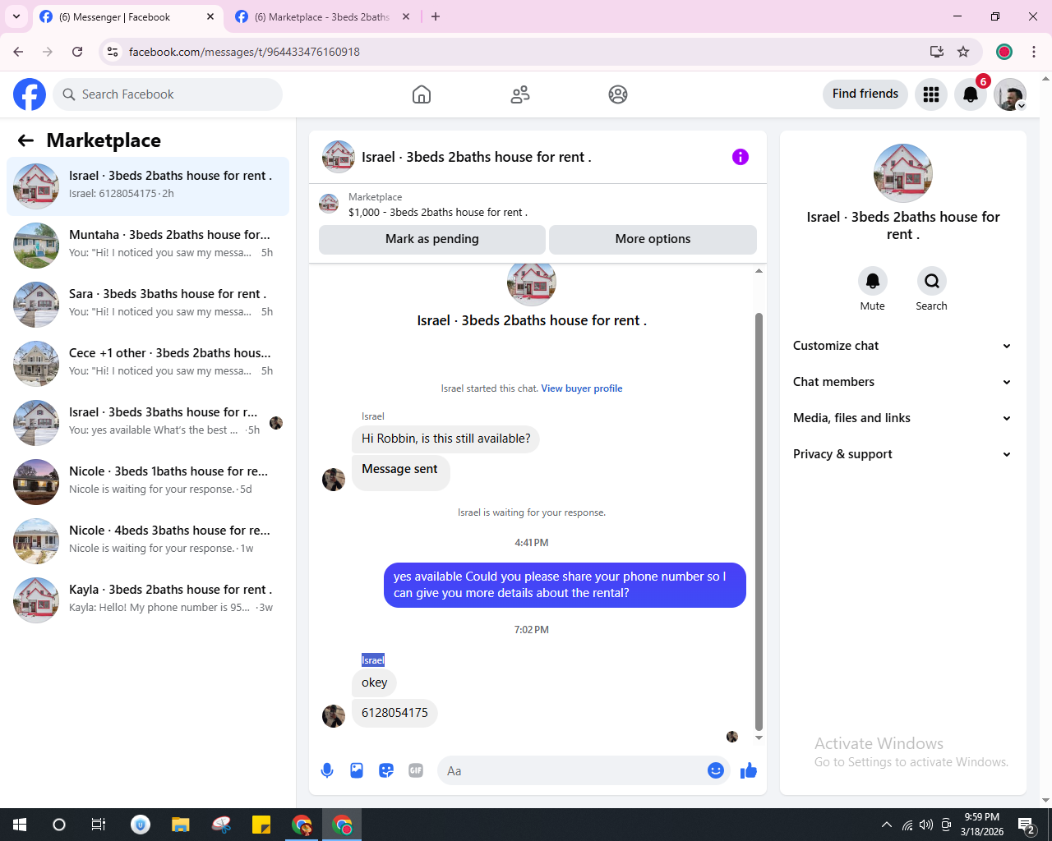1052x841 pixels.
Task: Adjust volume from system tray speaker
Action: coord(926,825)
